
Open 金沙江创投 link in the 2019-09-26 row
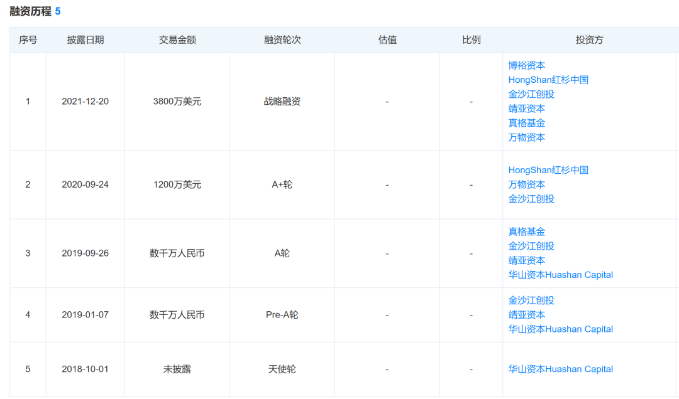531,246
